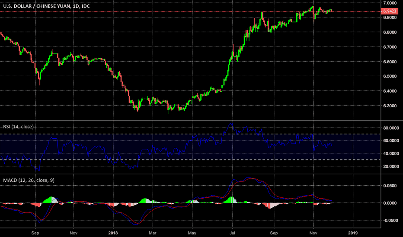
Task: Click the MACD -0.0500 scale label
Action: (390, 220)
